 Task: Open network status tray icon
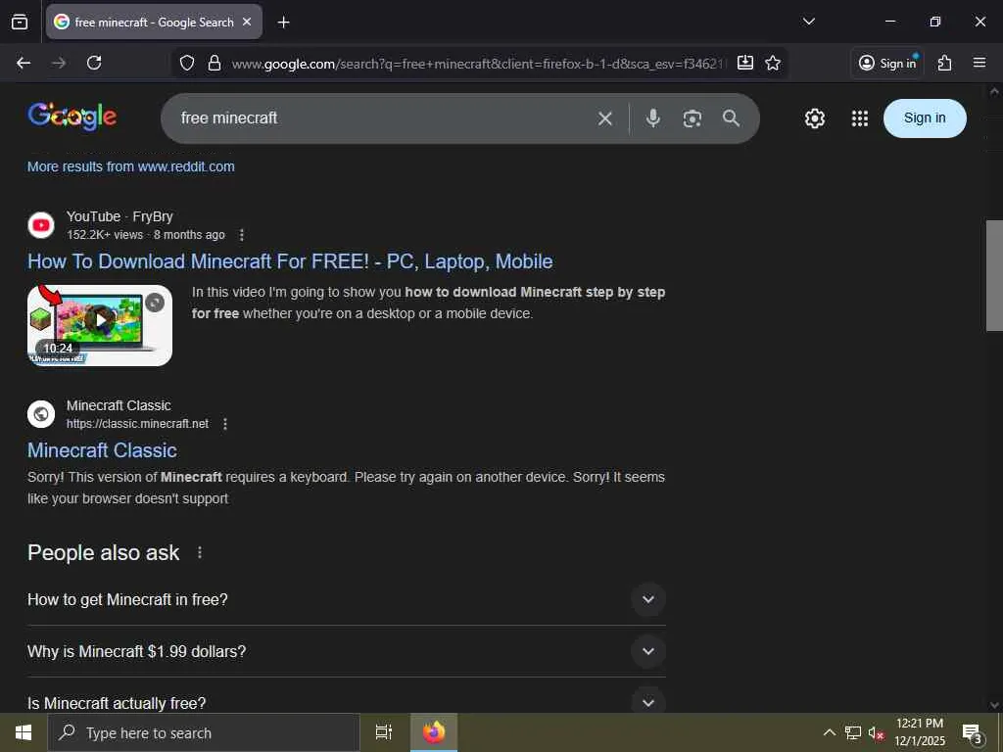click(x=853, y=732)
